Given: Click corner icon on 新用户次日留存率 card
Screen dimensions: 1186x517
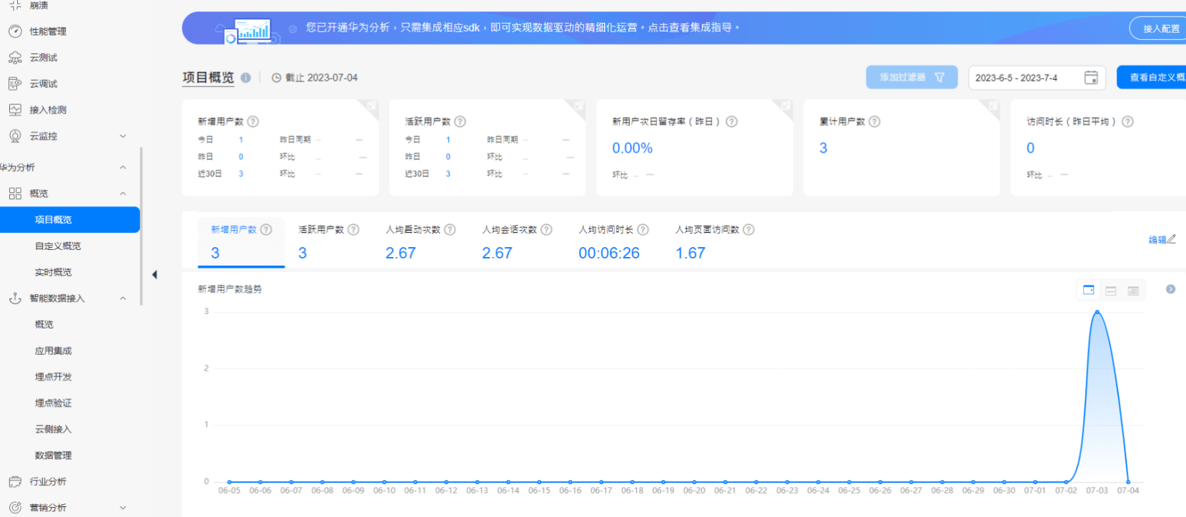Looking at the screenshot, I should (786, 106).
